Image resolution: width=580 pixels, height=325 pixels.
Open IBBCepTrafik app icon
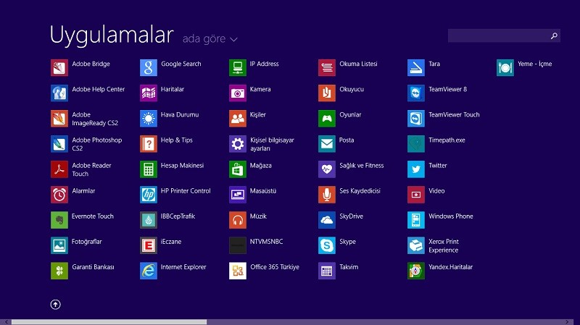click(149, 220)
